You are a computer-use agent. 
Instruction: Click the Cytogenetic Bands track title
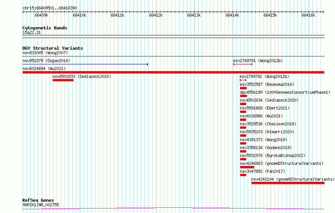(x=45, y=28)
